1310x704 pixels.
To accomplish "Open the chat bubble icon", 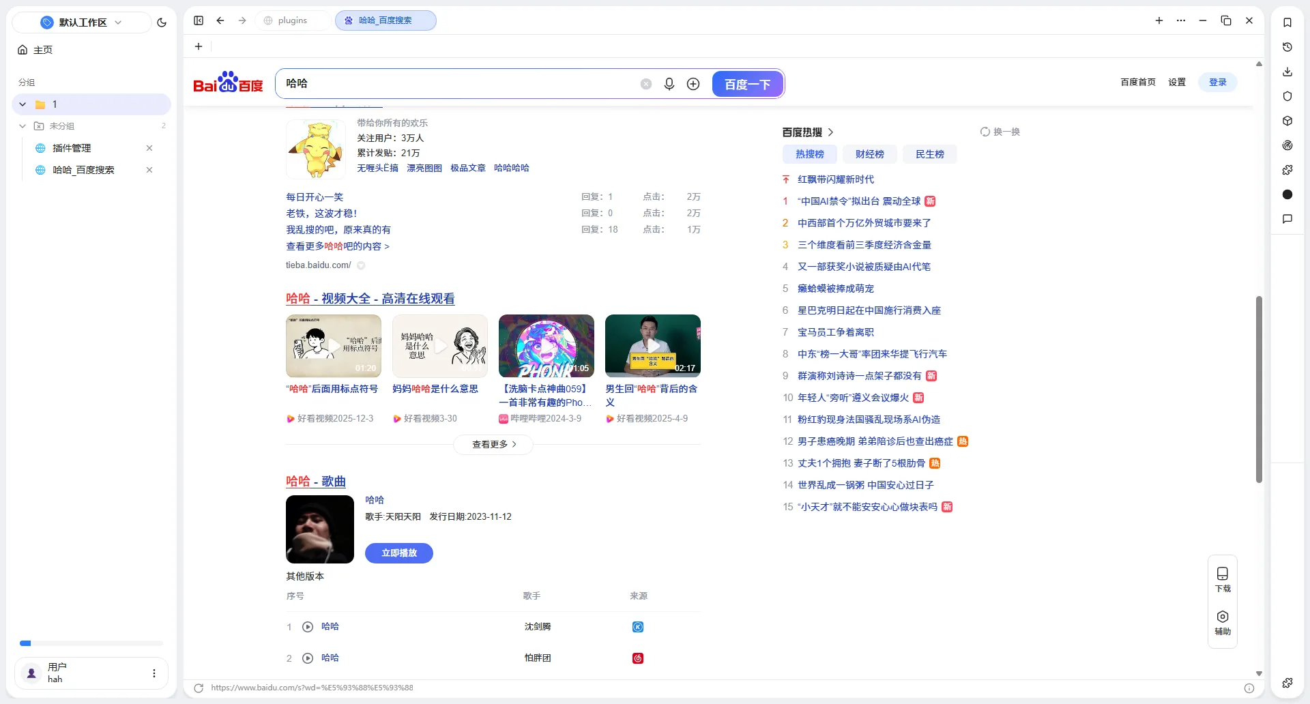I will (1287, 219).
